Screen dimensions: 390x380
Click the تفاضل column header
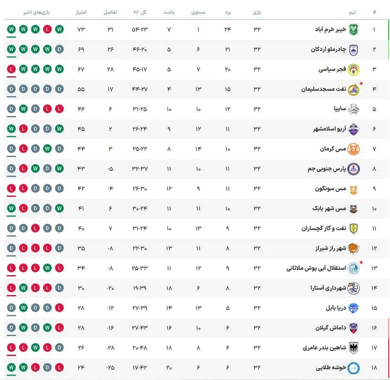[x=111, y=12]
